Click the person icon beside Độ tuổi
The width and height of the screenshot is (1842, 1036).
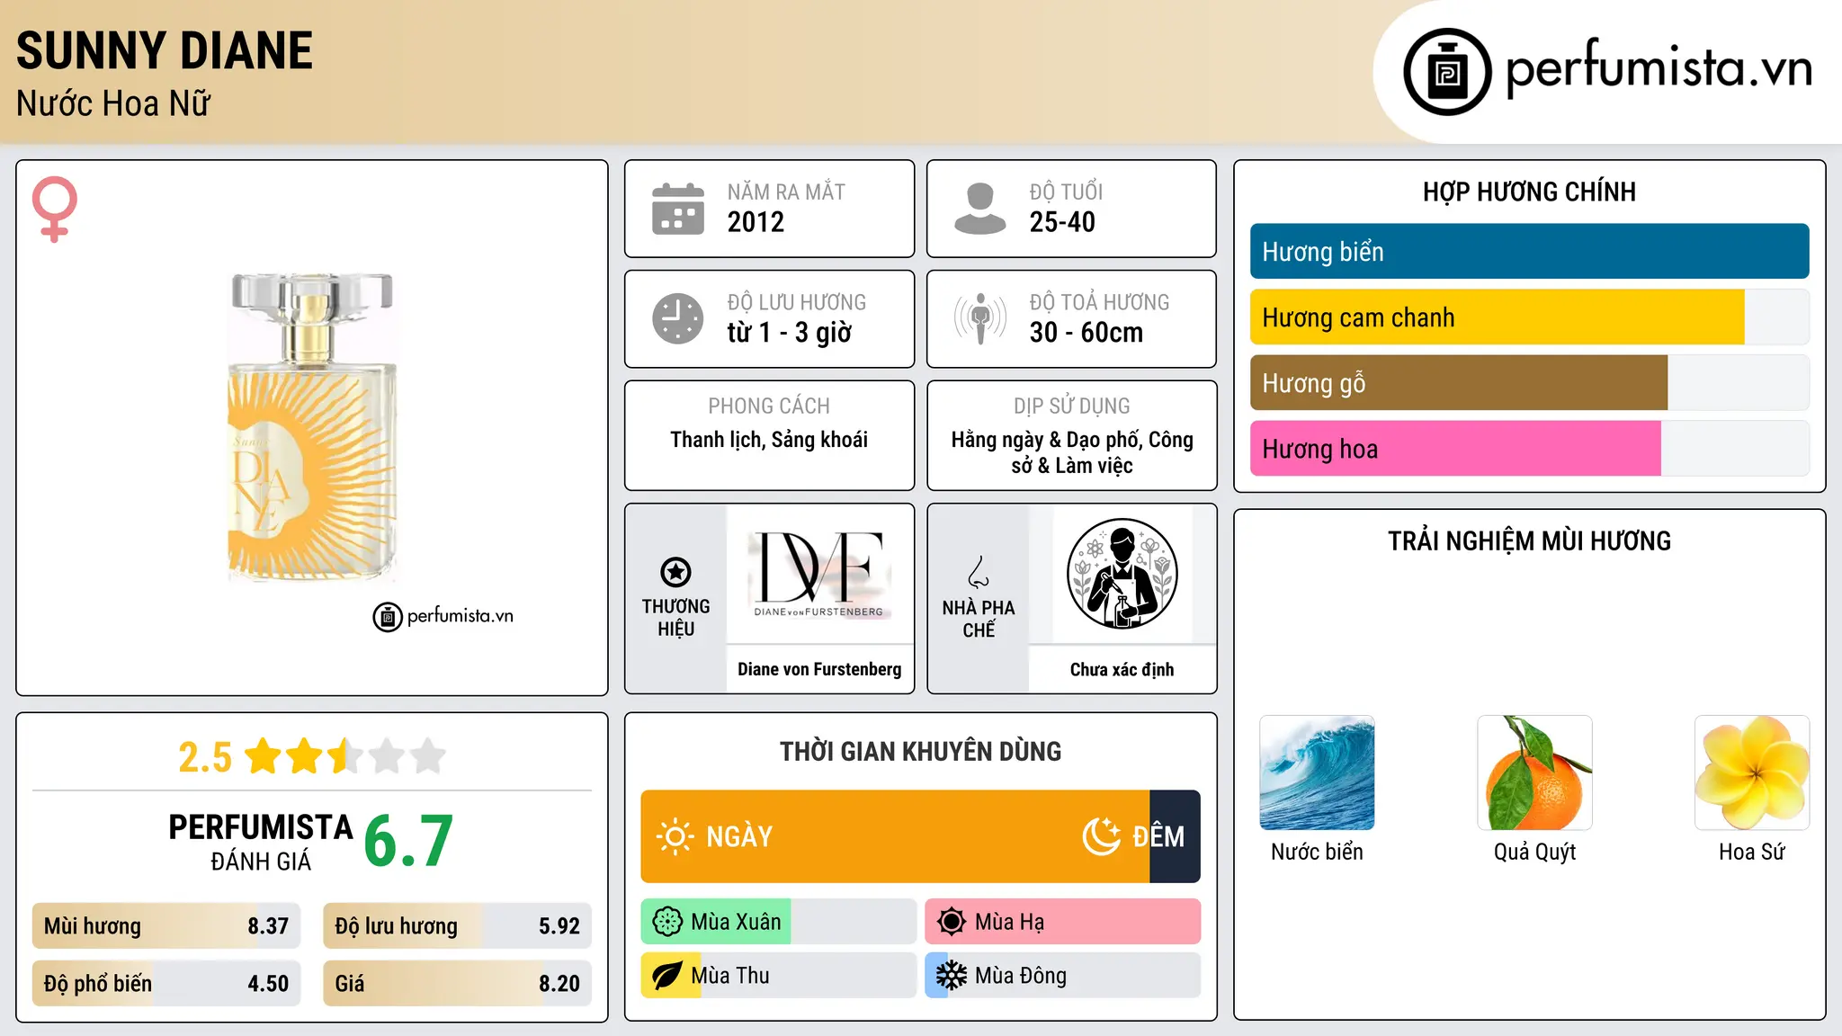click(980, 209)
